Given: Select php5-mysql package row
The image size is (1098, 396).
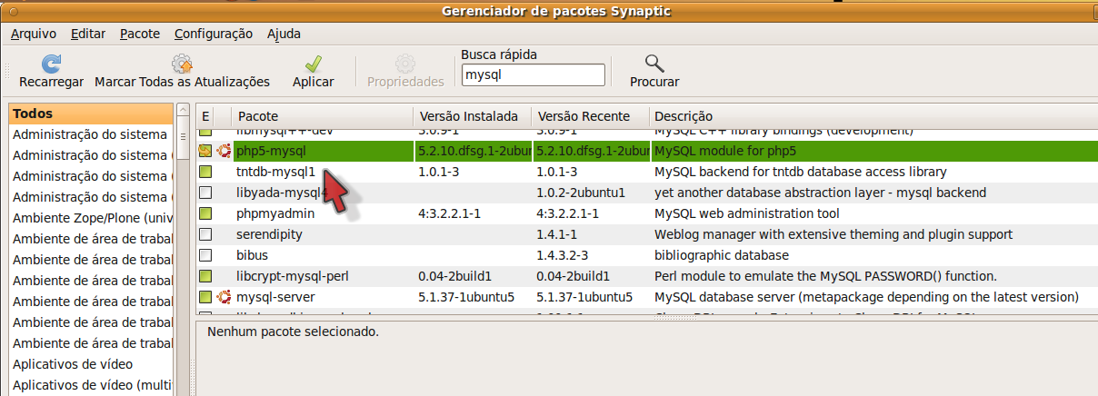Looking at the screenshot, I should tap(646, 151).
